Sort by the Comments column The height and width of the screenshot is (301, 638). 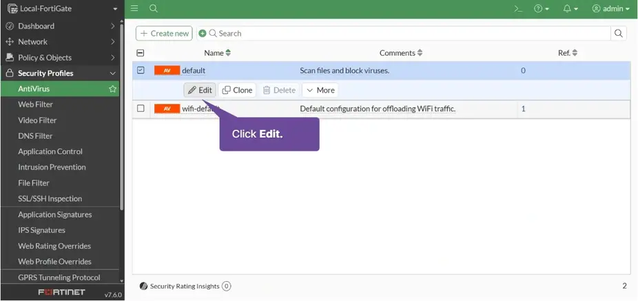coord(401,53)
